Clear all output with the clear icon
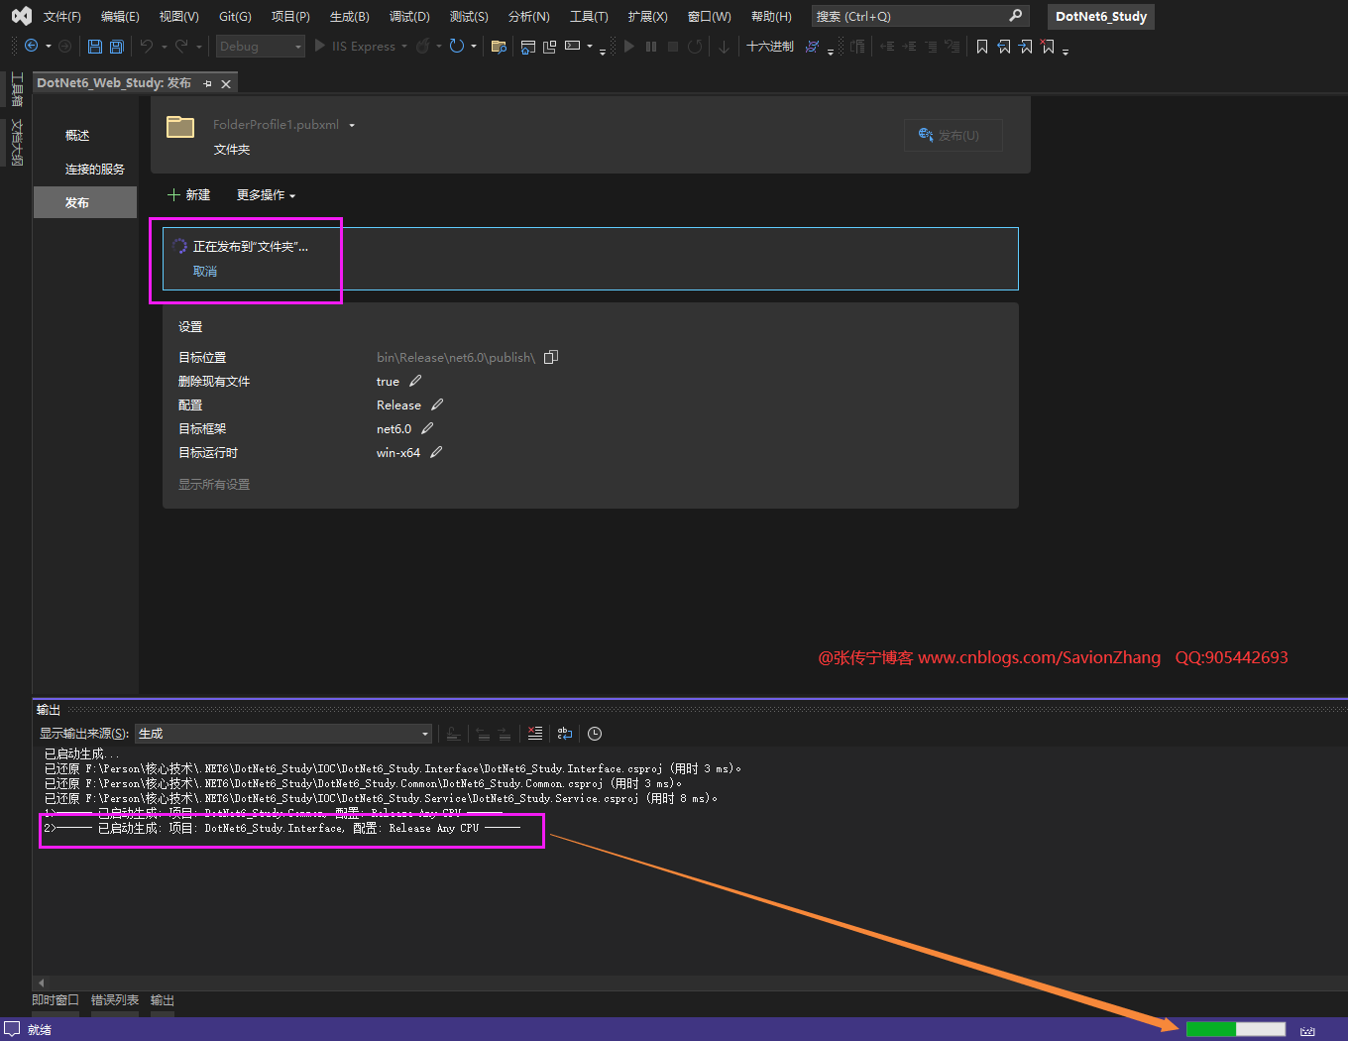1348x1041 pixels. click(x=535, y=734)
